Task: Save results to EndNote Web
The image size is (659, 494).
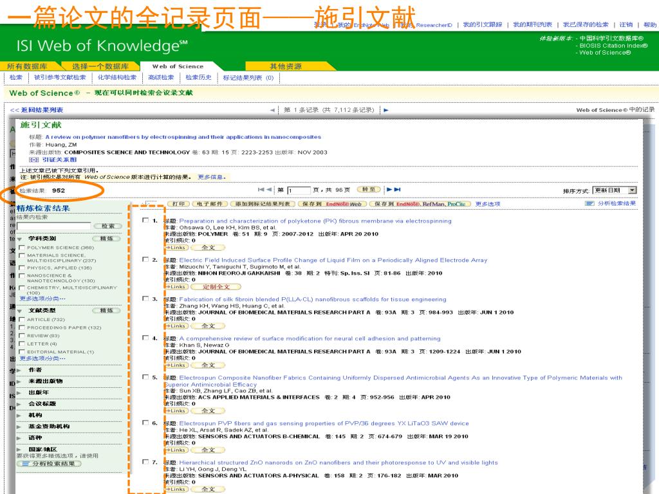Action: point(331,204)
